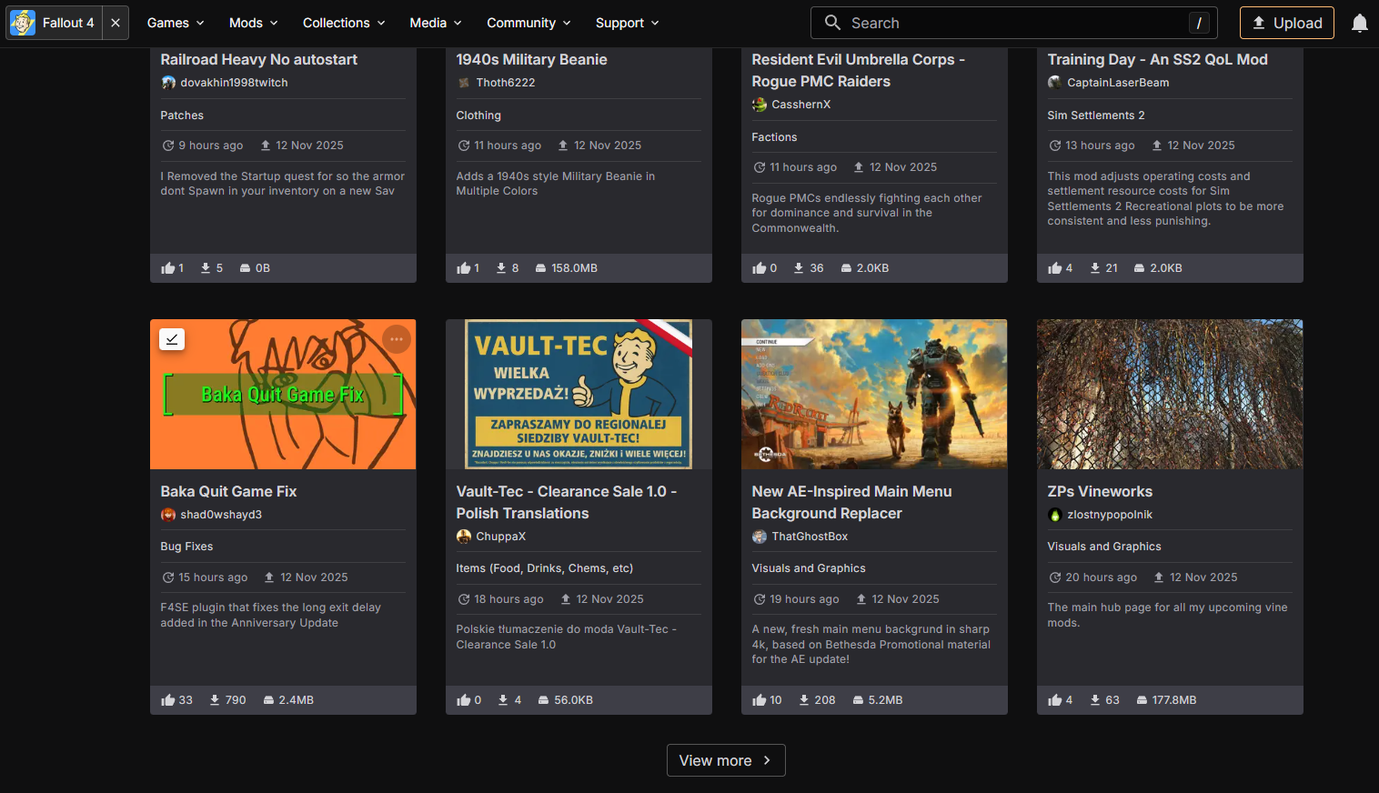
Task: Select the Items (Food, Drinks, Chems, etc) category
Action: (x=545, y=568)
